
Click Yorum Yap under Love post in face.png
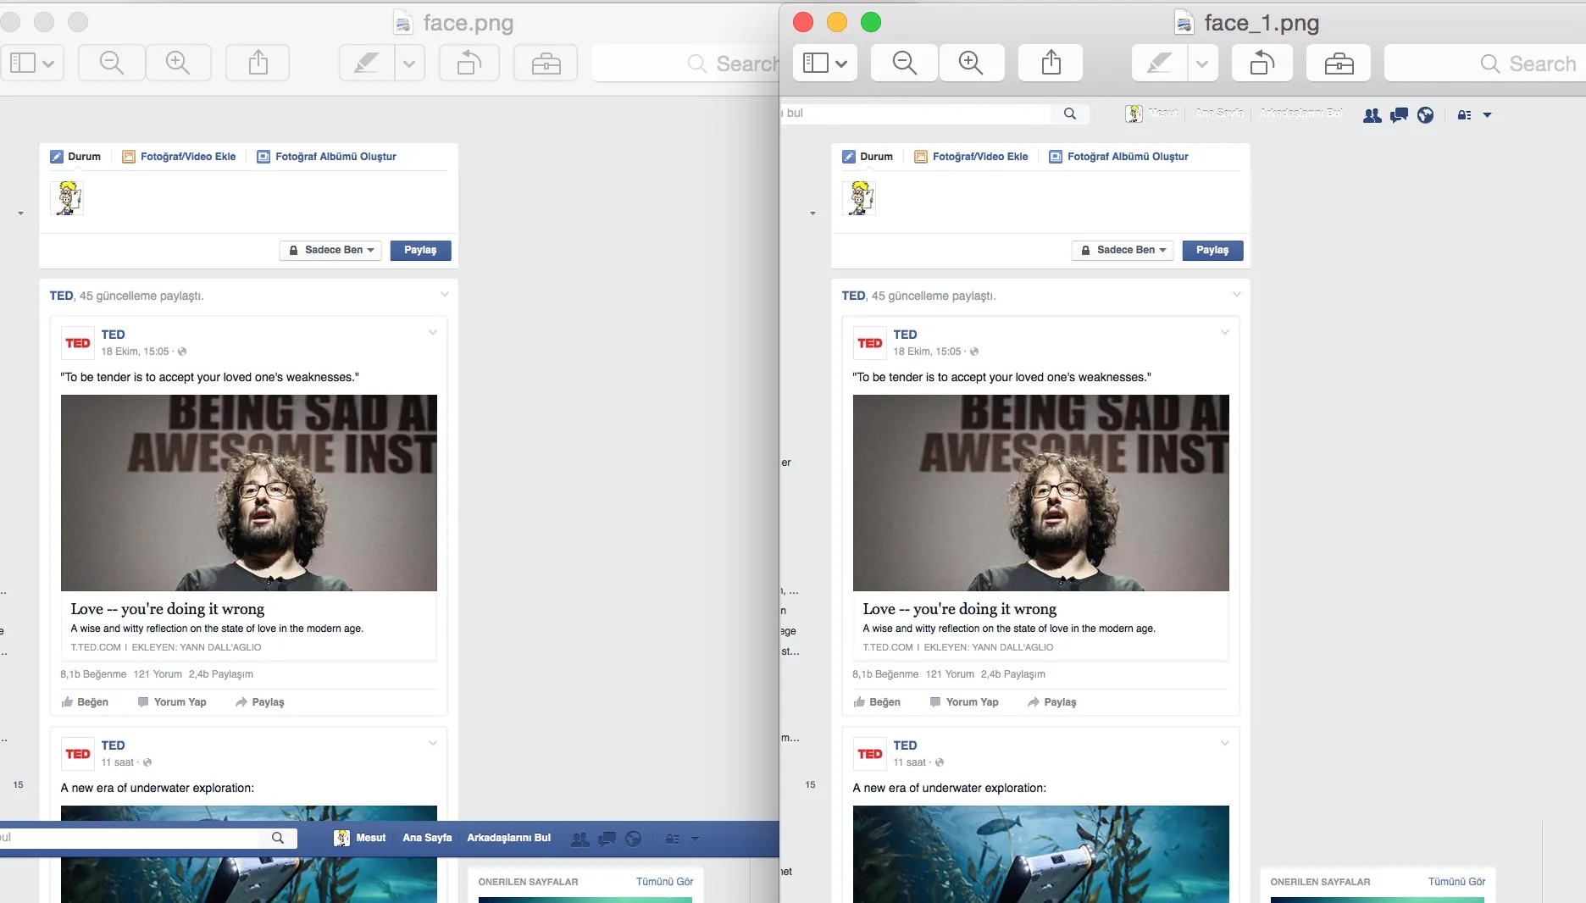pos(172,702)
